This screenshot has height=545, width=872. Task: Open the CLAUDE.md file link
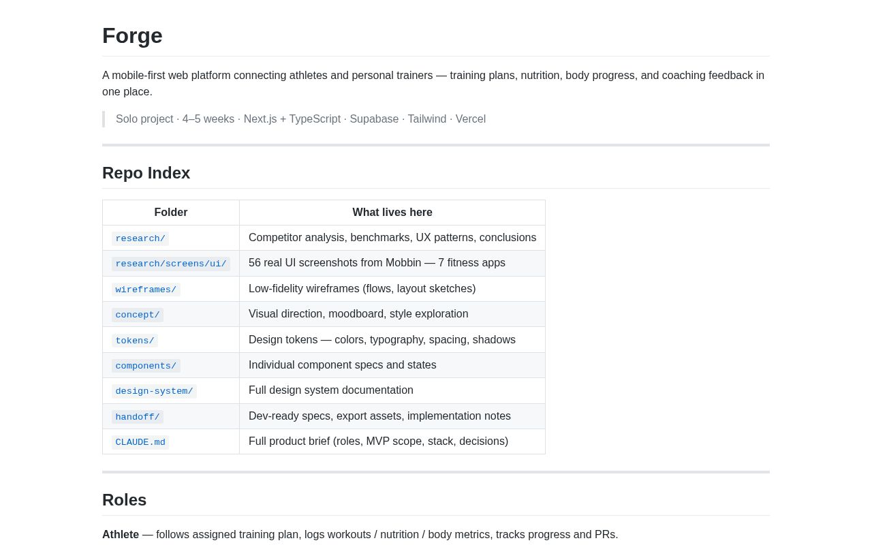[140, 442]
